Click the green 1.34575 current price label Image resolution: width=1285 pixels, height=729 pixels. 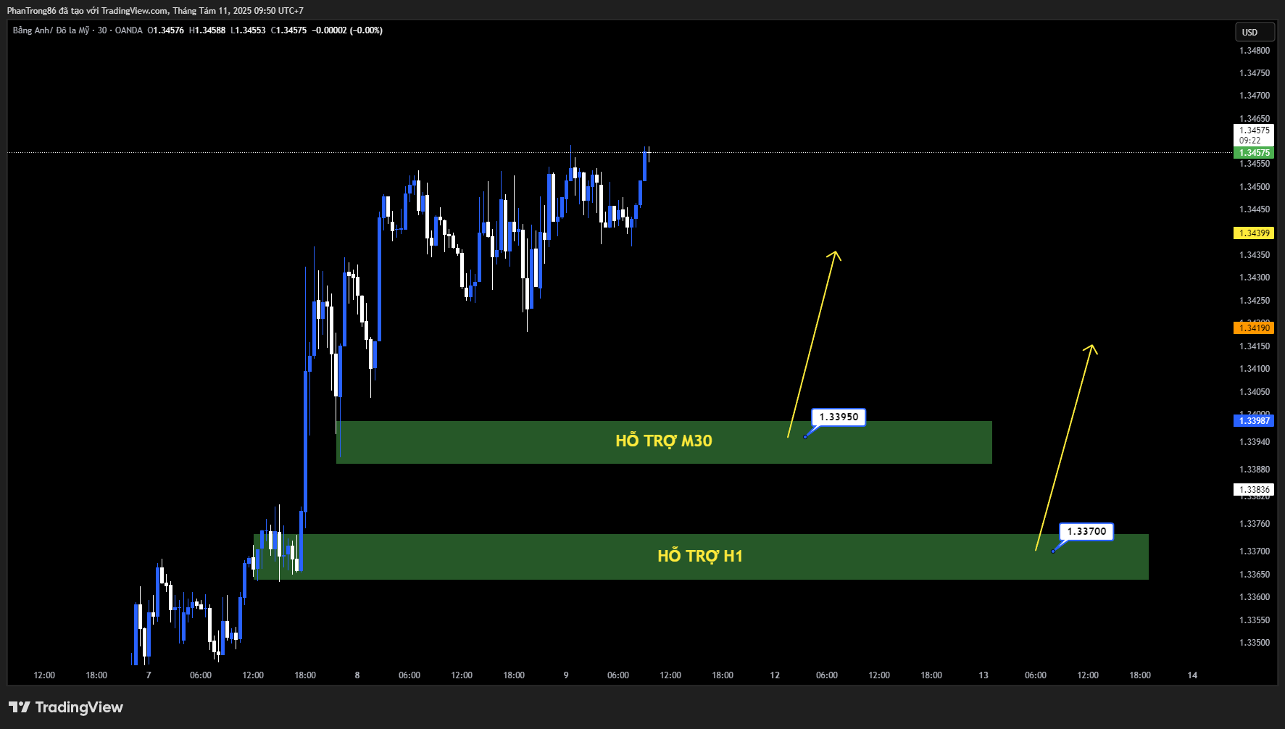coord(1254,153)
